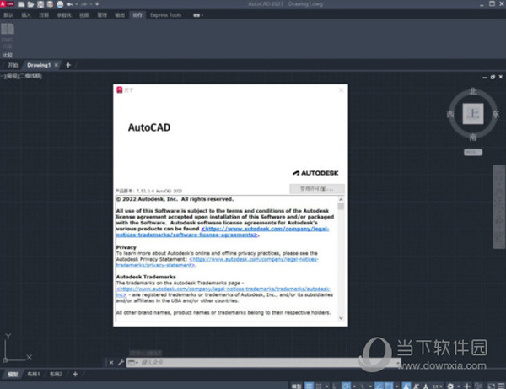Open the AutoCAD application menu logo

(x=7, y=4)
